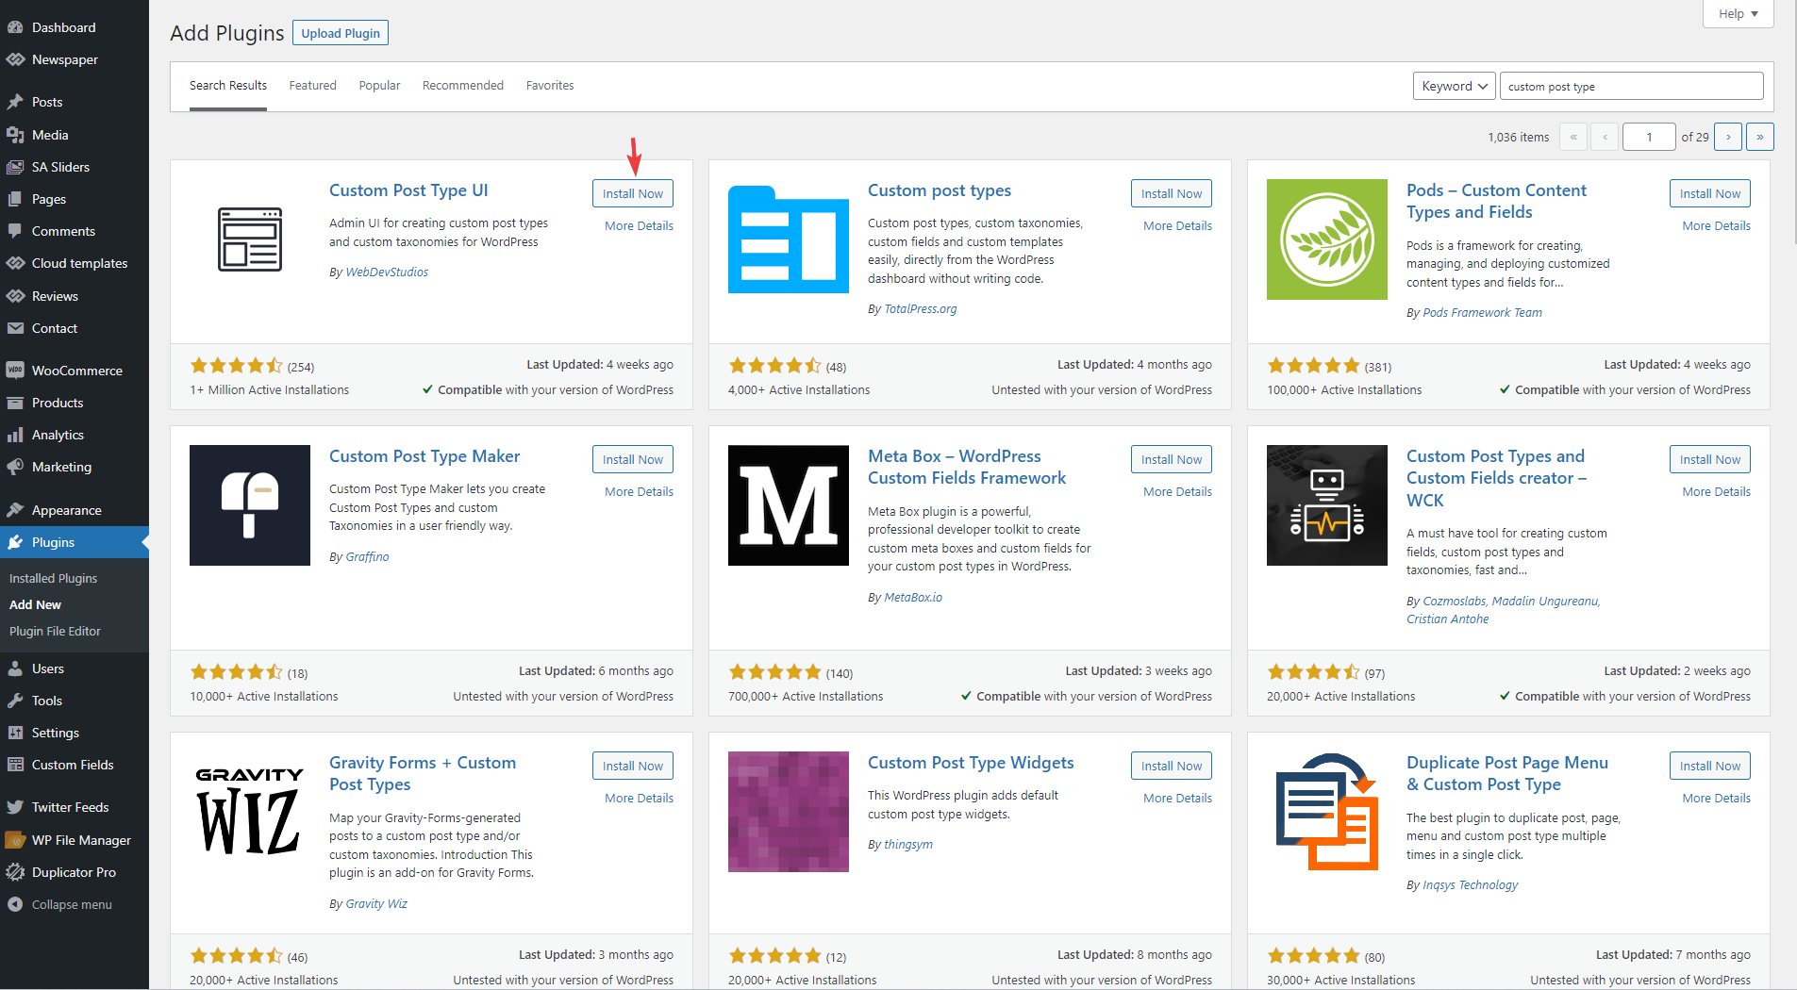The width and height of the screenshot is (1797, 990).
Task: Open Plugin File Editor submenu item
Action: pyautogui.click(x=55, y=631)
